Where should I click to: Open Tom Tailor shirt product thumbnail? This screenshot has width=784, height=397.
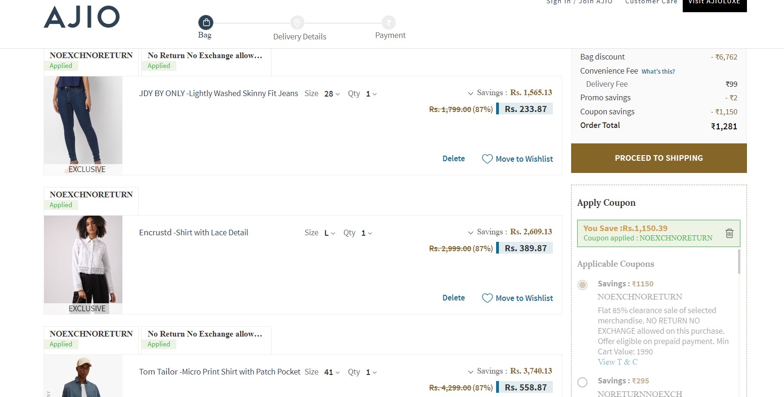coord(83,376)
